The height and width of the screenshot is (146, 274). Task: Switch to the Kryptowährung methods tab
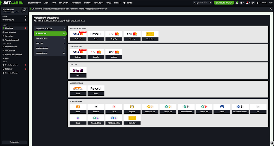pos(50,53)
